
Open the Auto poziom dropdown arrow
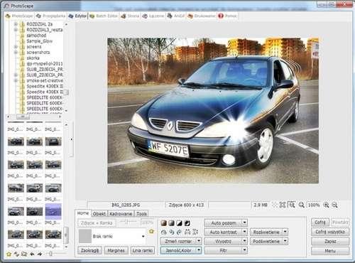click(244, 222)
